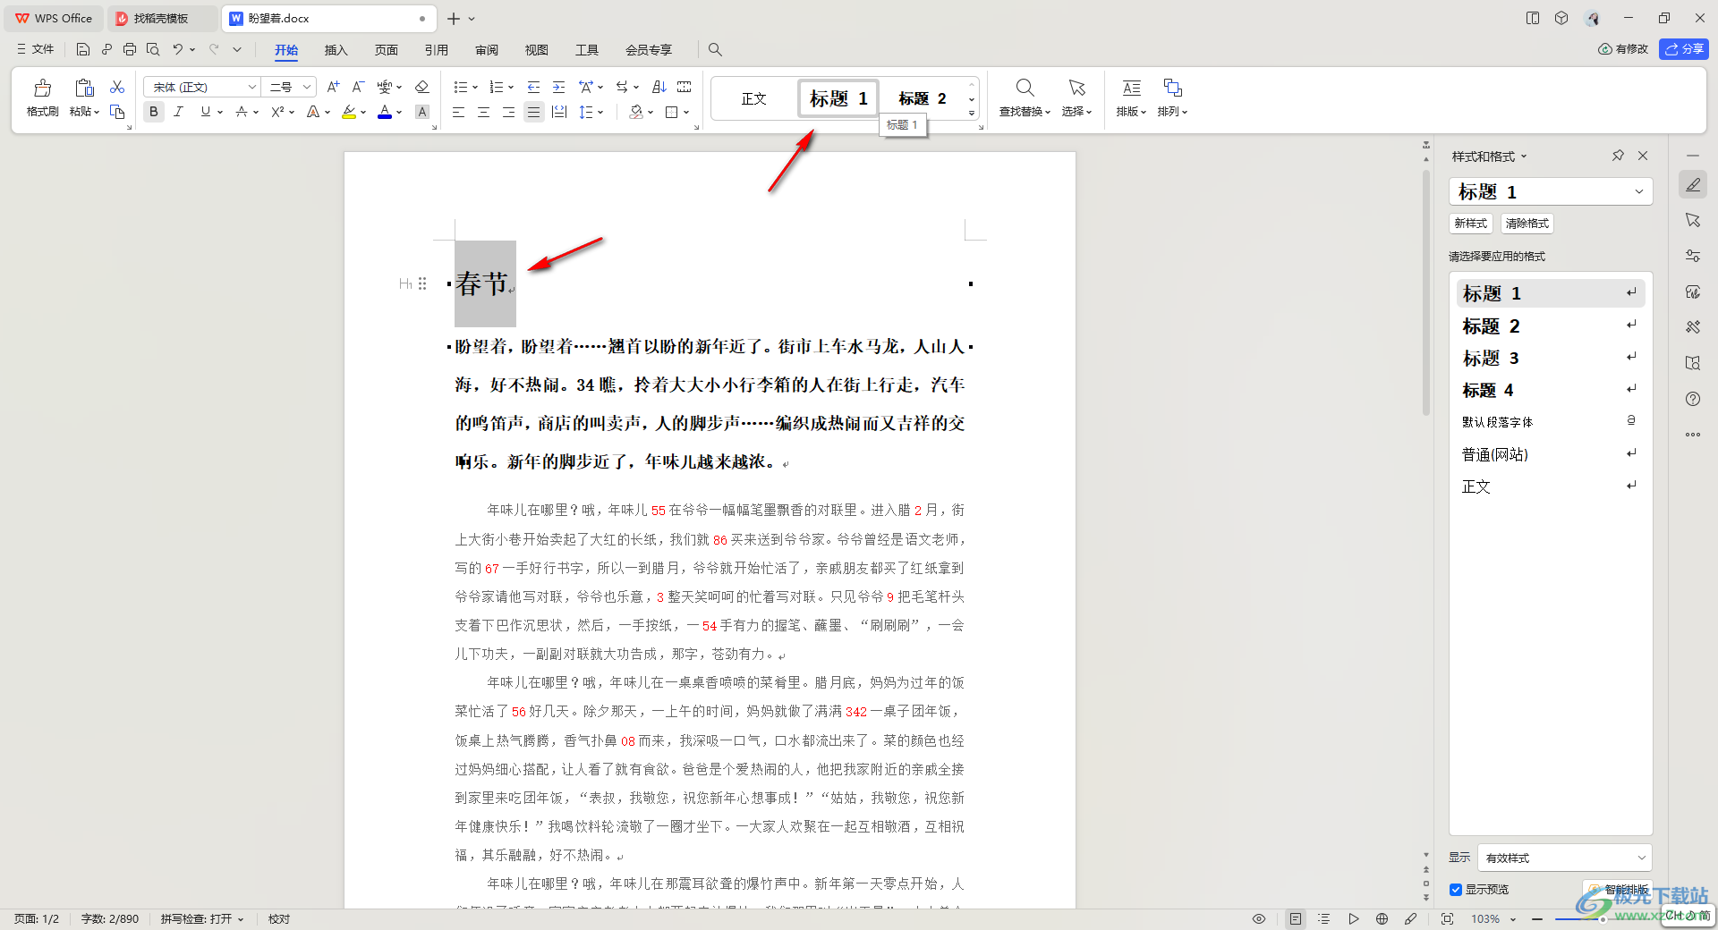Click the Paste (粘贴) clipboard icon

click(84, 88)
